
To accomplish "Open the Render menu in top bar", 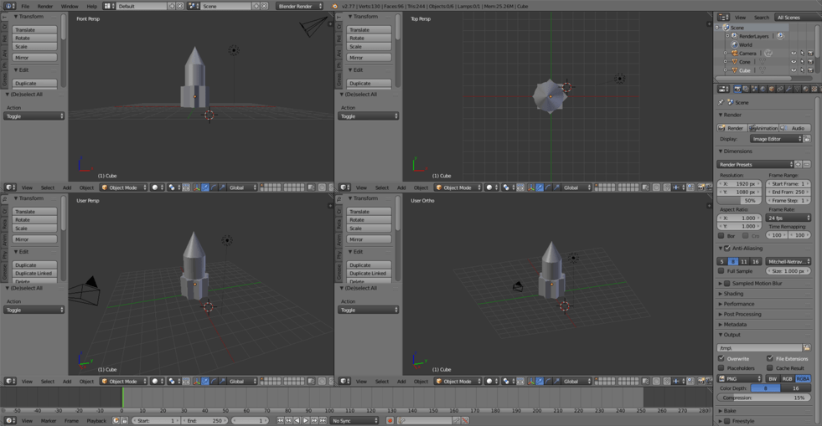I will [45, 6].
